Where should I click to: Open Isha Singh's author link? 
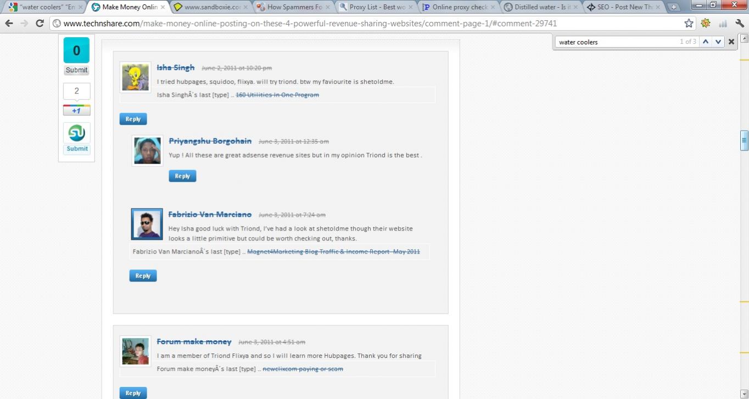pyautogui.click(x=176, y=68)
